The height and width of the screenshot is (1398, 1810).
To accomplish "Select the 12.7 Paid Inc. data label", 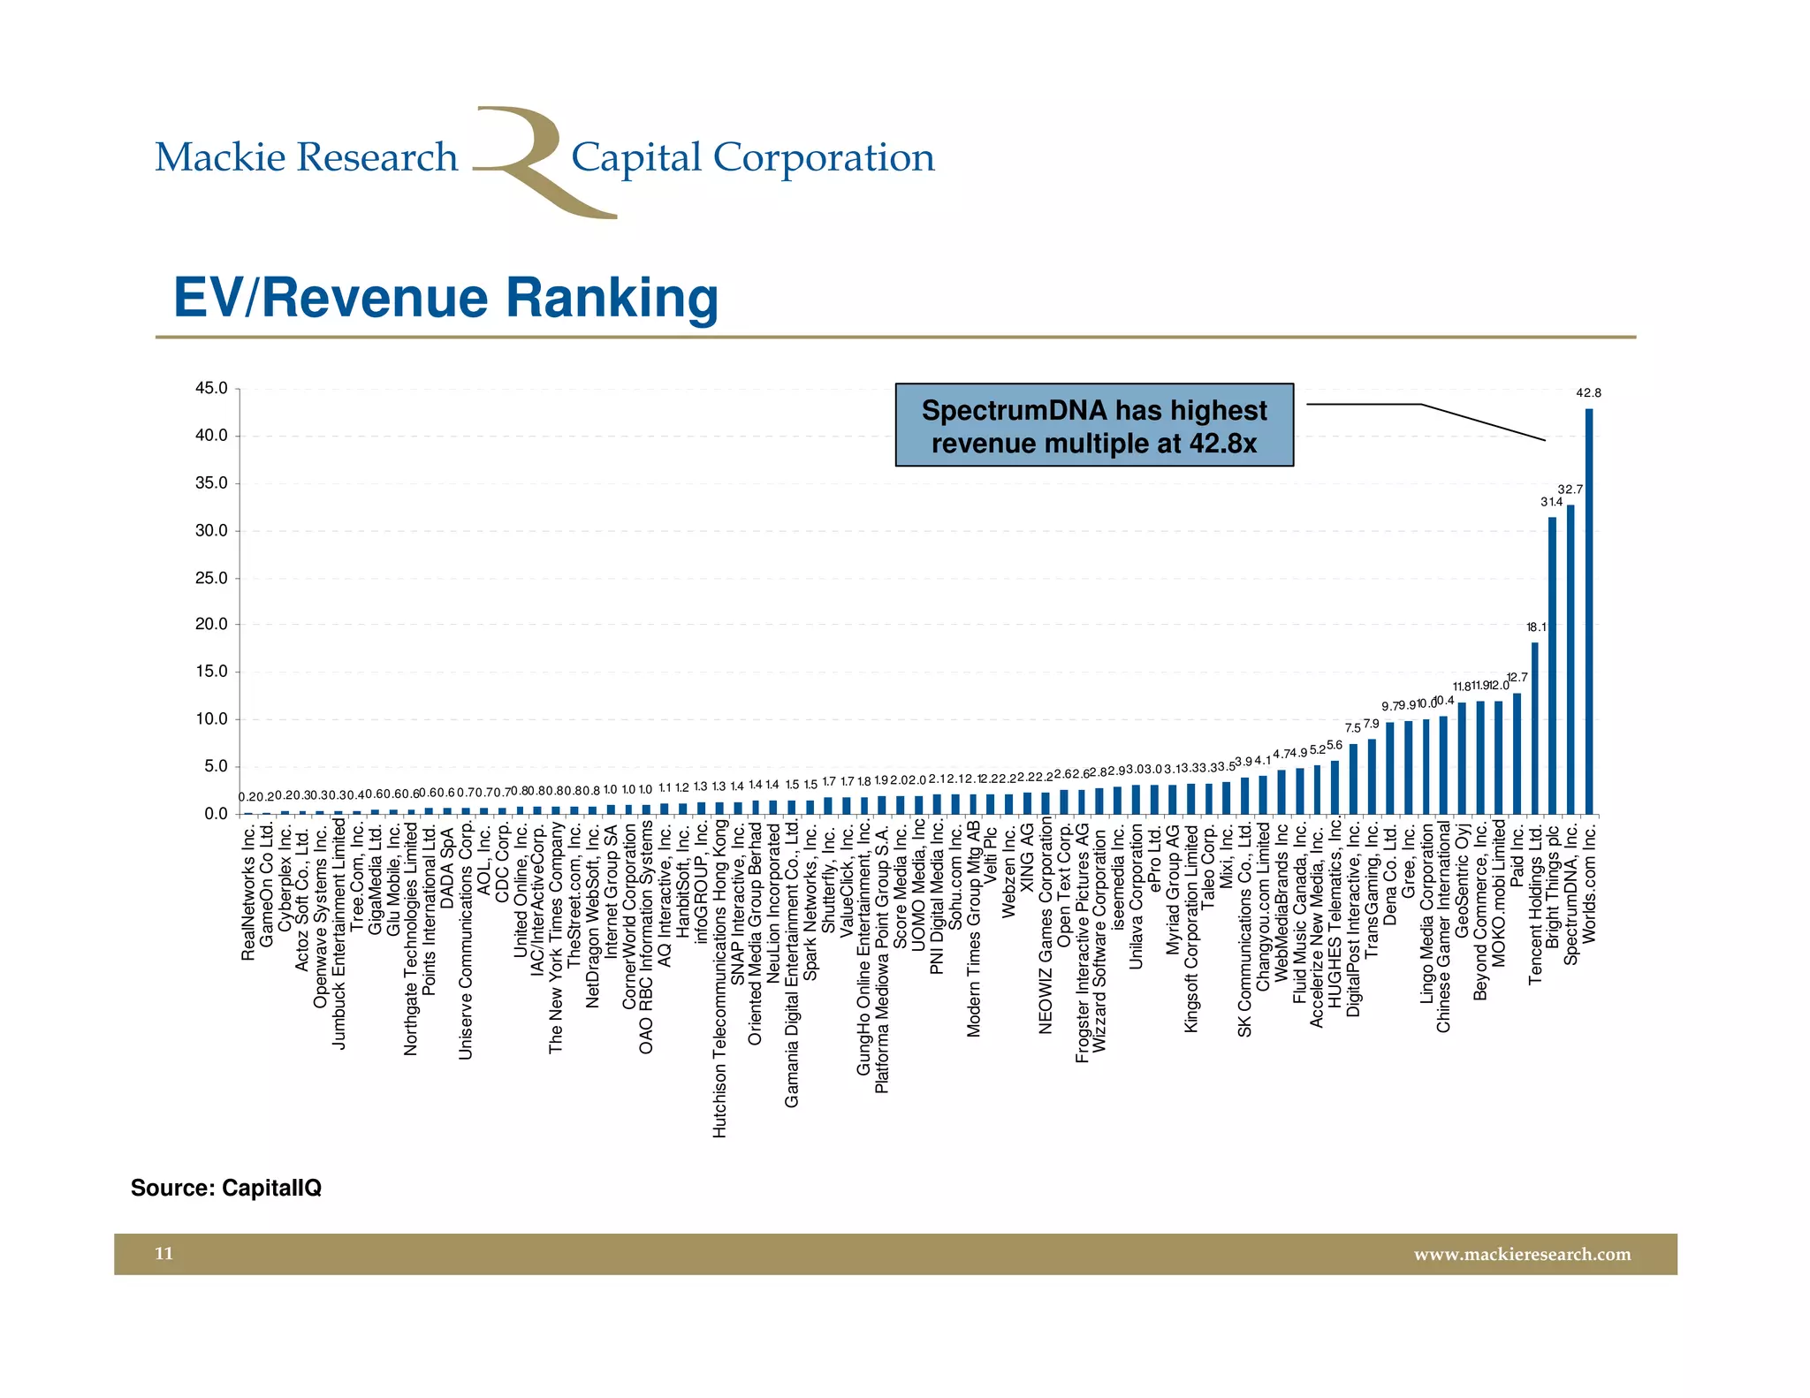I will coord(1517,678).
